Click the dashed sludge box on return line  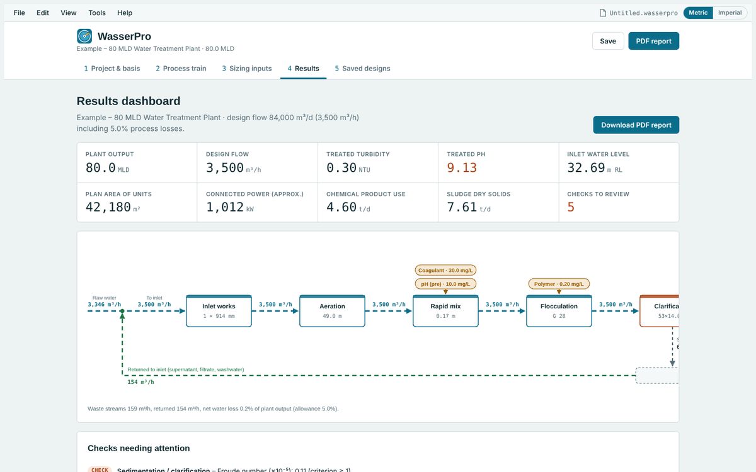point(657,376)
